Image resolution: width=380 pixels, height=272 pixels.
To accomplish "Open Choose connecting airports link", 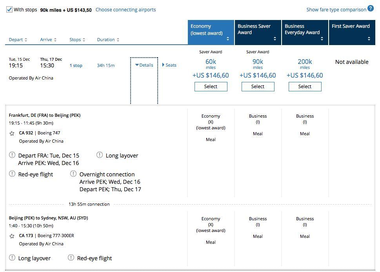I will pyautogui.click(x=125, y=10).
